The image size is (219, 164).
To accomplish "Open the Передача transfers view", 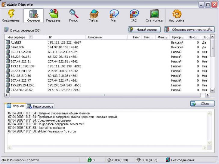I will [53, 14].
